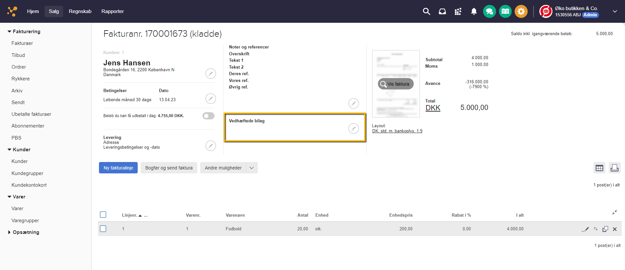Click Ny fakturalinje button
This screenshot has width=625, height=270.
[x=118, y=168]
